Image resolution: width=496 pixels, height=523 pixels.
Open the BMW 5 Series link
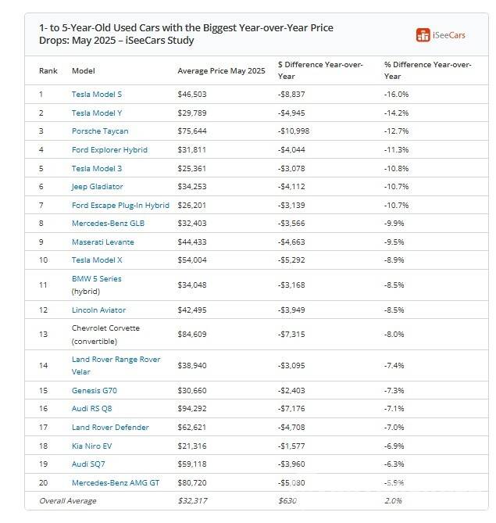(97, 279)
